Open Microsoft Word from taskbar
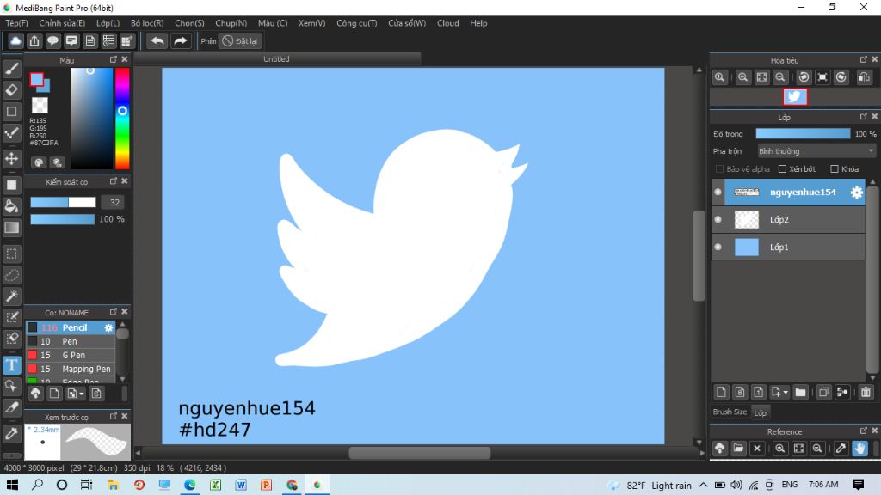 click(x=241, y=485)
